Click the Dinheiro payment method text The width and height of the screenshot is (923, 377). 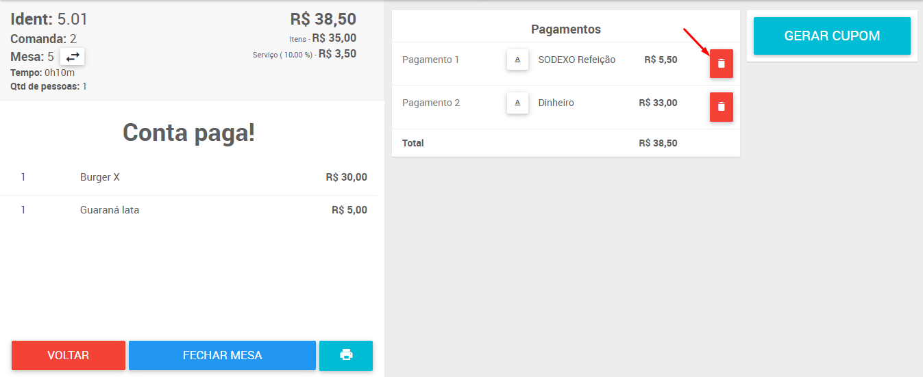[x=556, y=103]
